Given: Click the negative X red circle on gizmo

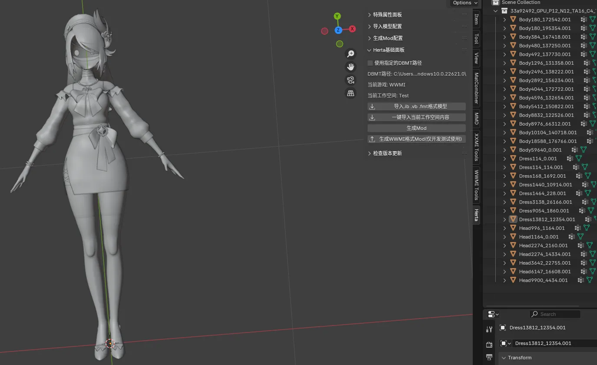Looking at the screenshot, I should pyautogui.click(x=324, y=31).
